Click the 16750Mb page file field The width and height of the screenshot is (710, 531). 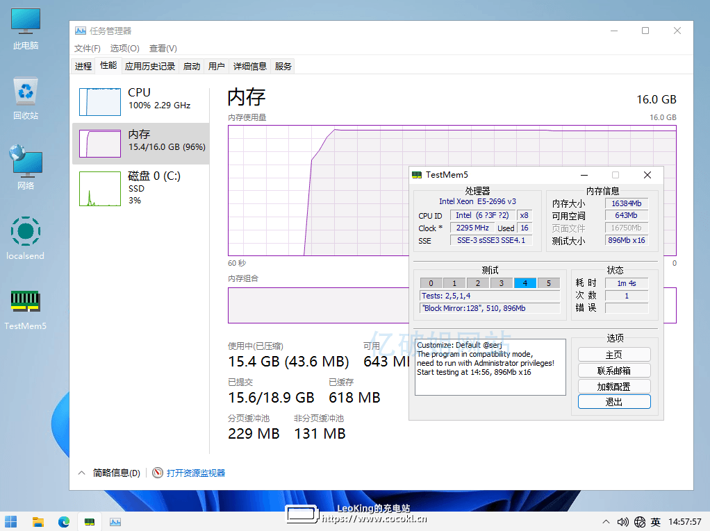pyautogui.click(x=627, y=228)
